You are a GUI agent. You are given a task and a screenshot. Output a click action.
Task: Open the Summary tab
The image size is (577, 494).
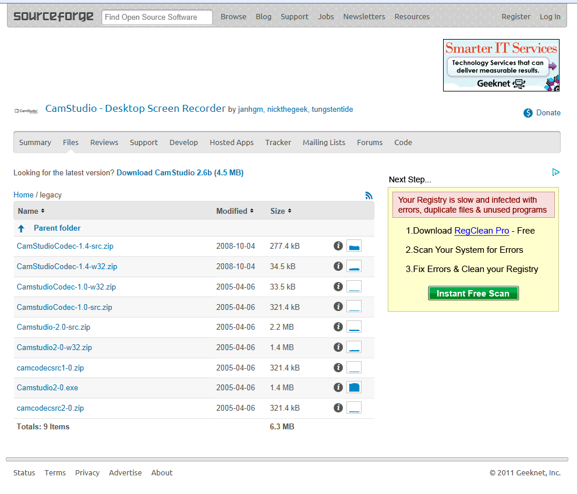click(35, 143)
